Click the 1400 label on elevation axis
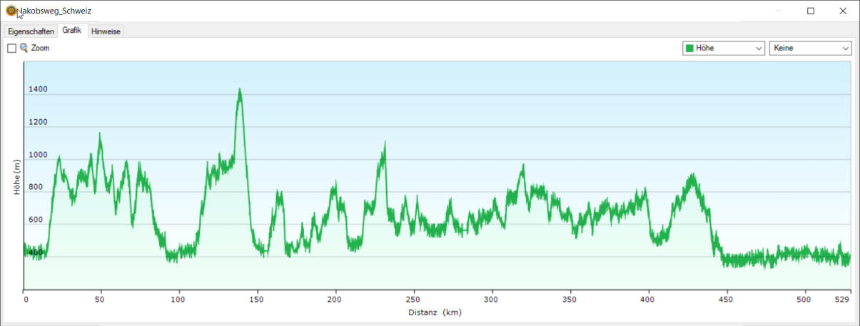Viewport: 860px width, 326px height. click(x=38, y=90)
